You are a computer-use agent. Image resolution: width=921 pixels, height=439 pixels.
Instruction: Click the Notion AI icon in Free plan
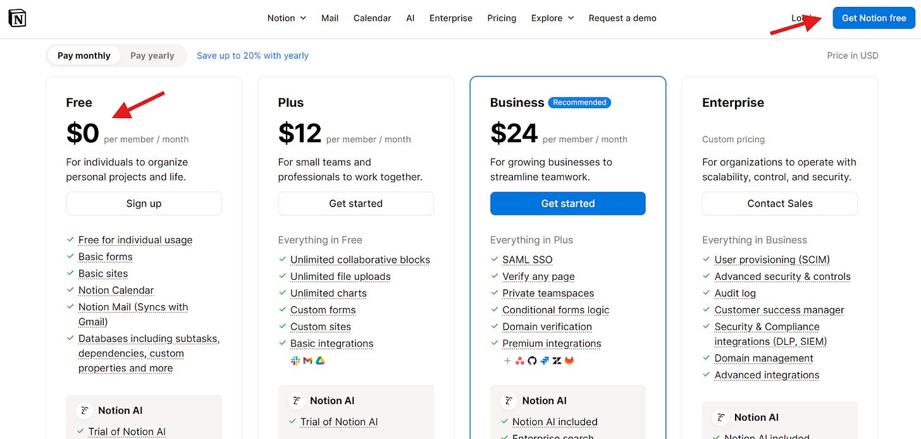(84, 411)
